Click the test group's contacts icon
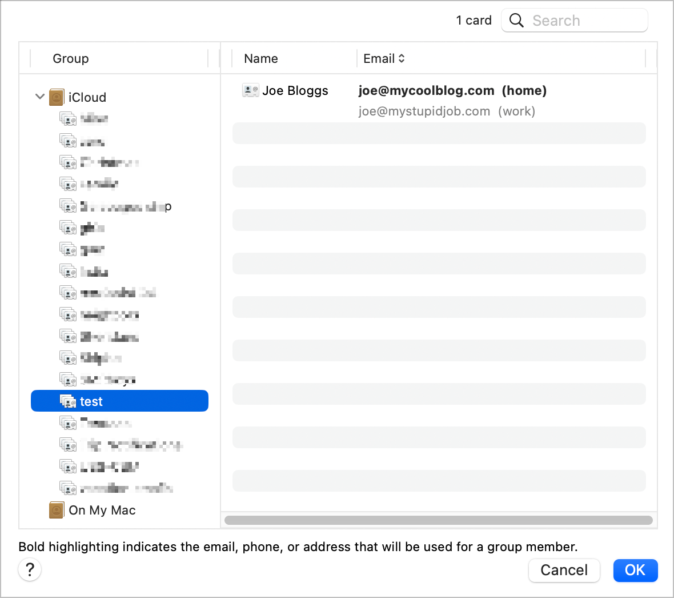 pos(68,401)
